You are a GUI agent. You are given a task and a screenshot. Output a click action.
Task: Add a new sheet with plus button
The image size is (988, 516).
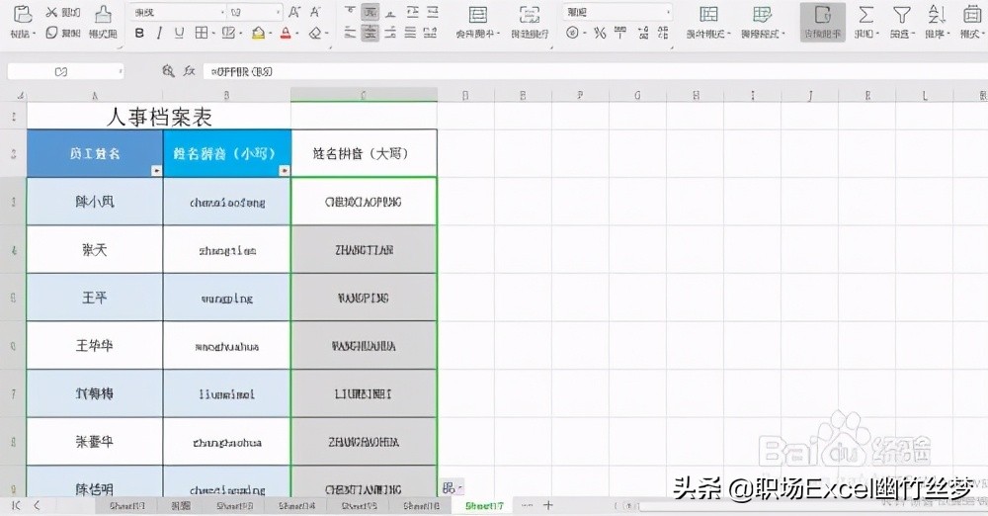tap(548, 505)
